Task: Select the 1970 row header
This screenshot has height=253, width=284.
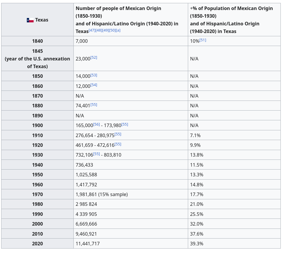Action: [x=37, y=194]
